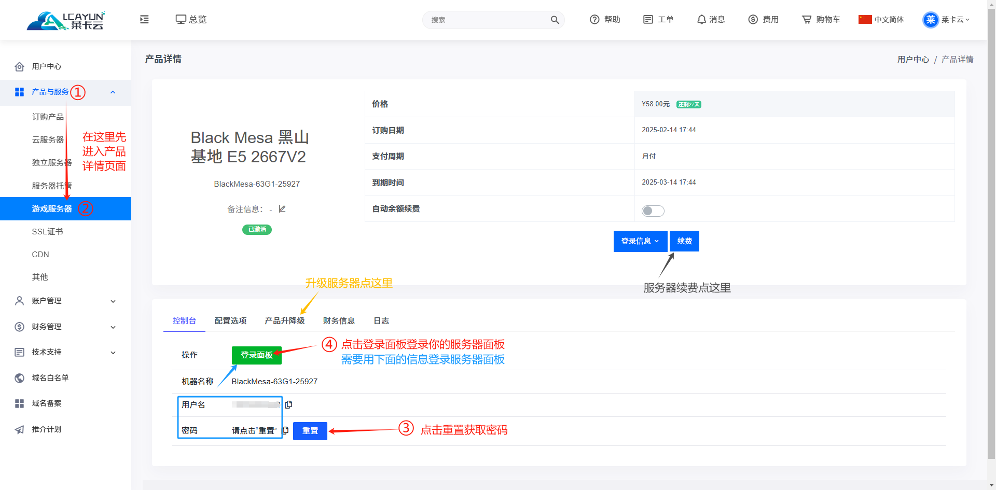Click the ¥58.00元 price value
Image resolution: width=996 pixels, height=490 pixels.
656,104
